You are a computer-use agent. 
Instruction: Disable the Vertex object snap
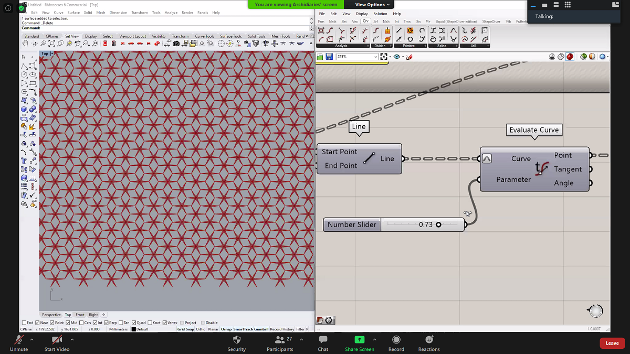pyautogui.click(x=165, y=322)
